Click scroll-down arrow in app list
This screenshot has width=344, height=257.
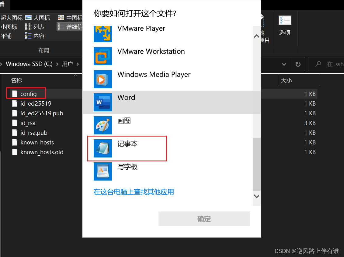[257, 196]
